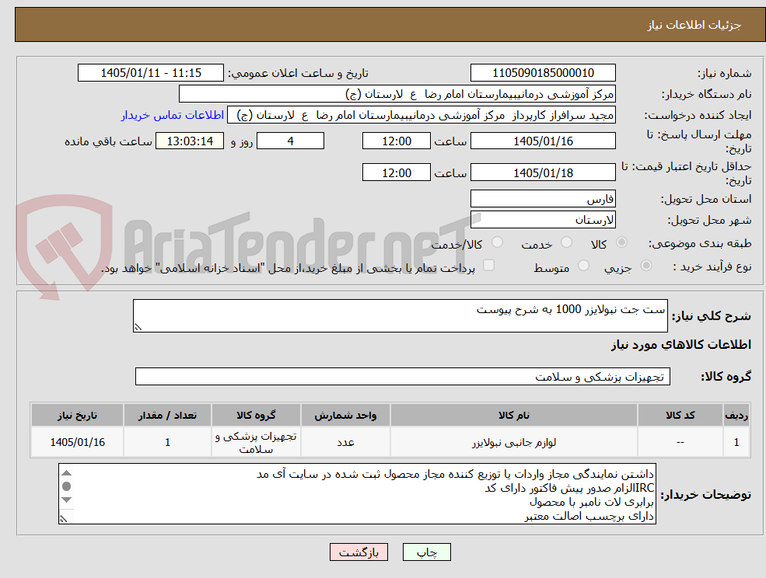This screenshot has height=578, width=766.
Task: Click the price validity time 12:00 field
Action: click(x=396, y=172)
